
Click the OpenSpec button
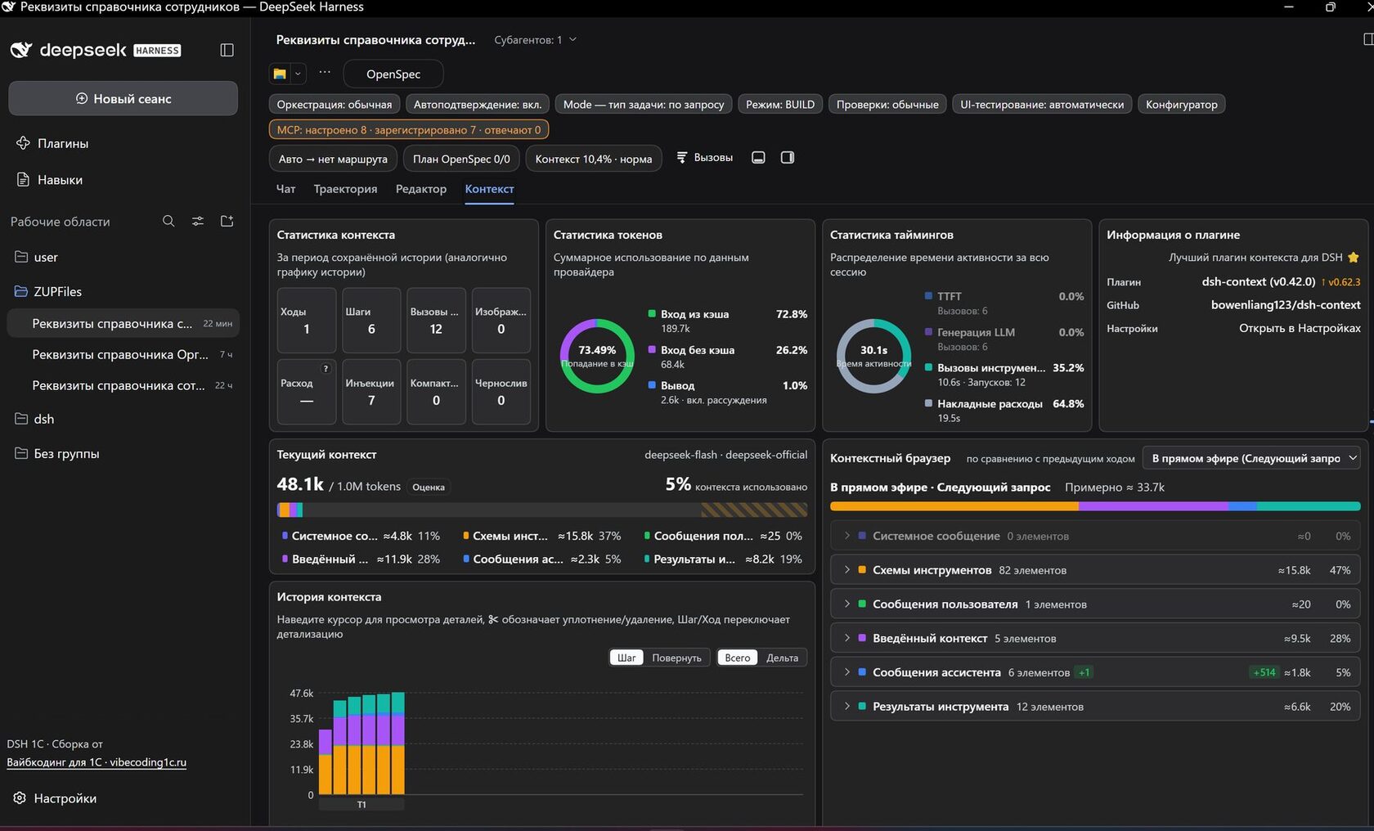[x=393, y=74]
